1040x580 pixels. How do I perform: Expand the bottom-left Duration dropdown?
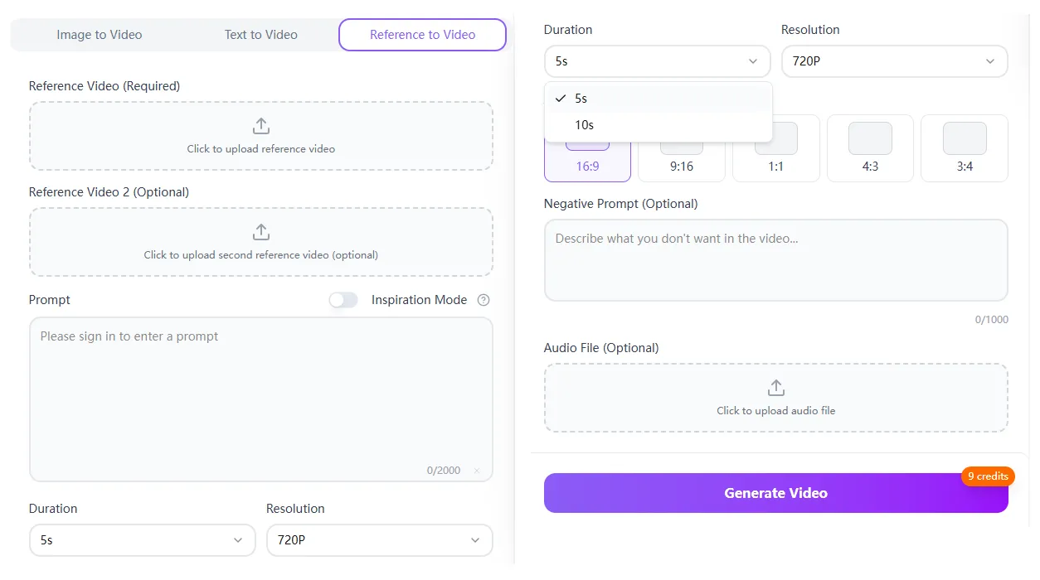(x=142, y=540)
